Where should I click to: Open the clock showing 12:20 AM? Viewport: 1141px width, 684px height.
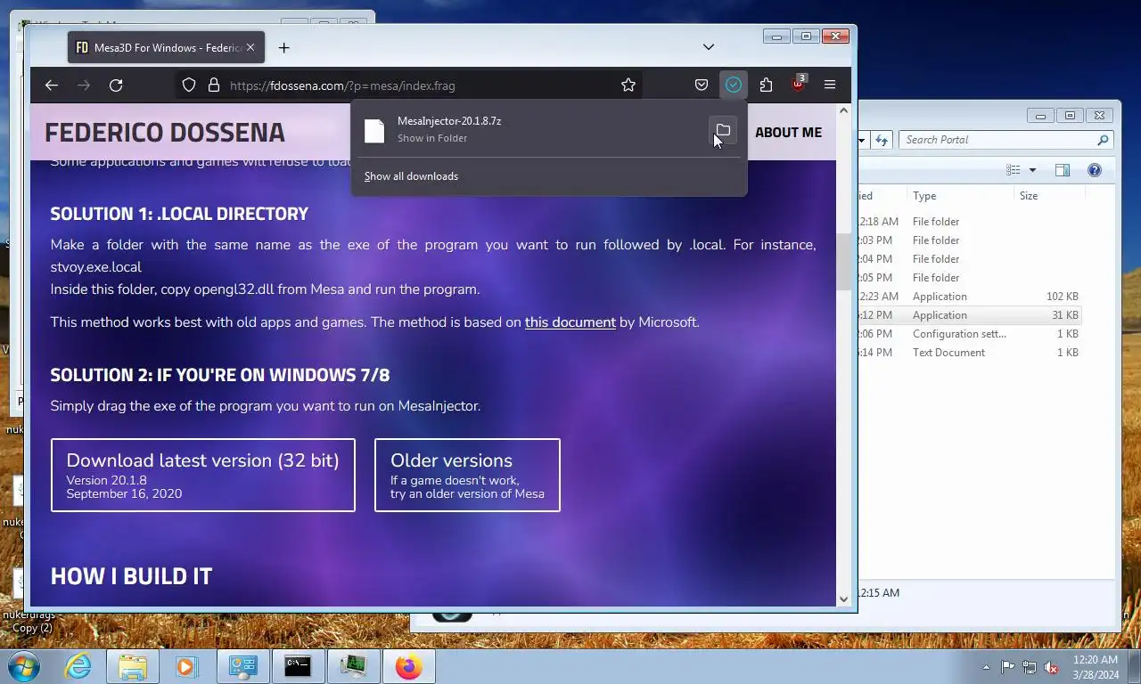coord(1095,667)
